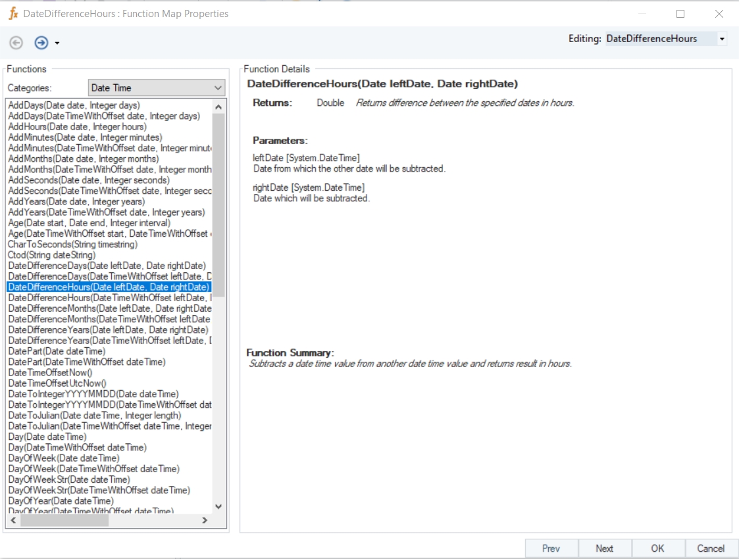Choose DateTimeOffsetNow() from the functions list
This screenshot has height=559, width=739.
(50, 373)
